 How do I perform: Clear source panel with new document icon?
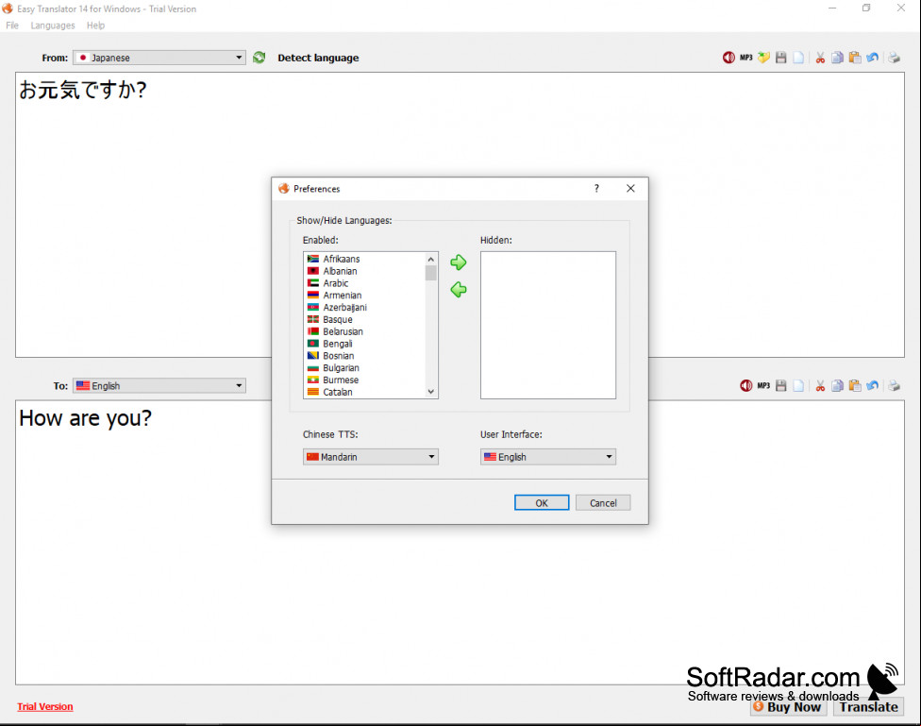pyautogui.click(x=798, y=58)
